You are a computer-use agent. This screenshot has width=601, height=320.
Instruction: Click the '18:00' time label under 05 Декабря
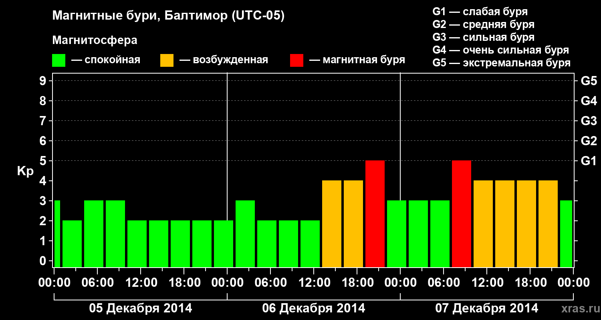point(184,283)
